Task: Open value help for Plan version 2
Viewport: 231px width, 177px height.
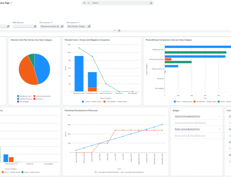Action: 89,26
